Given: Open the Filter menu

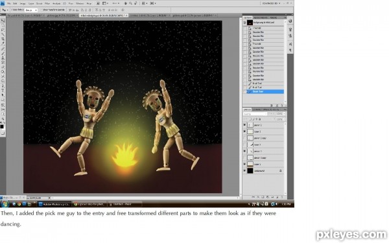Looking at the screenshot, I should click(x=47, y=3).
